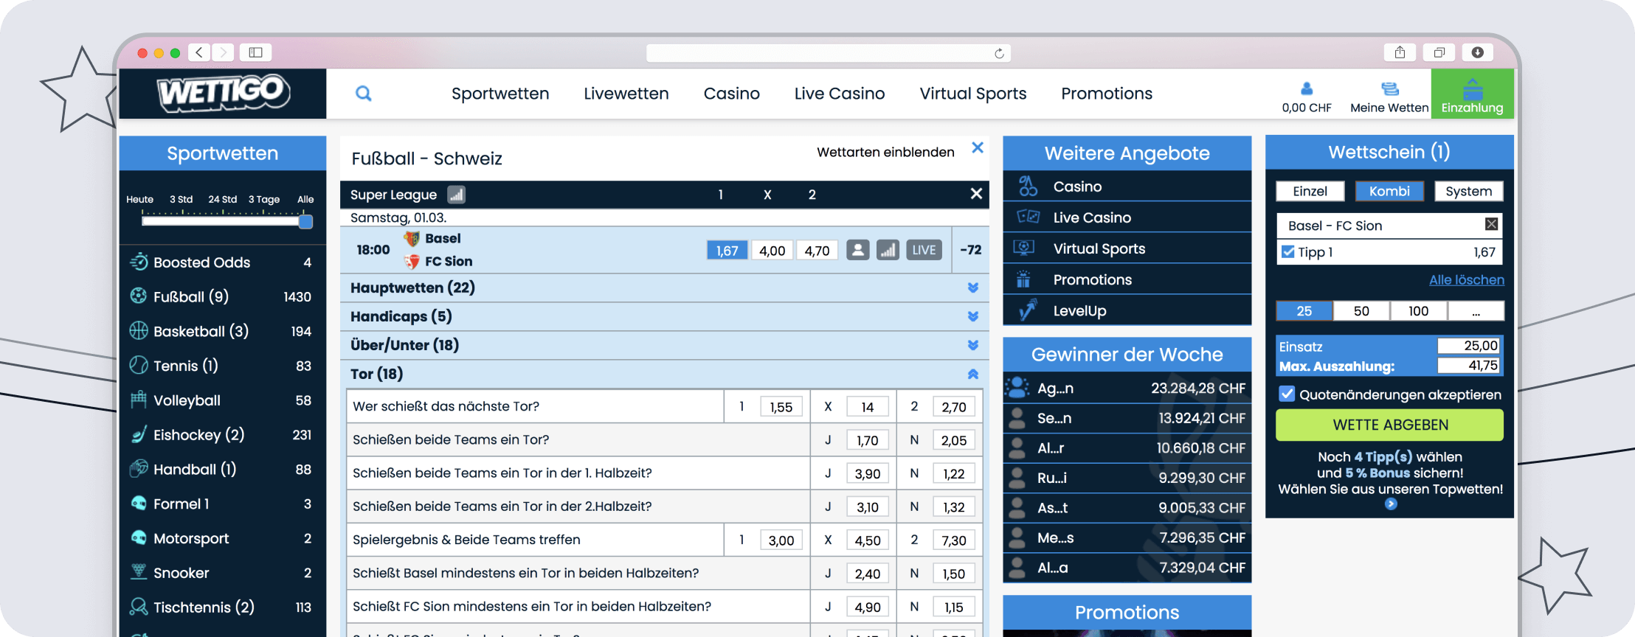Click the WETTIGO logo
Screen dimensions: 1635x637
coord(223,94)
